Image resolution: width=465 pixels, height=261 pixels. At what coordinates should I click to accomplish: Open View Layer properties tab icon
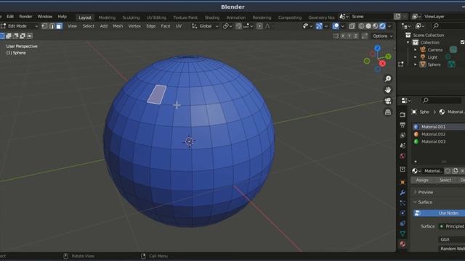(x=403, y=136)
